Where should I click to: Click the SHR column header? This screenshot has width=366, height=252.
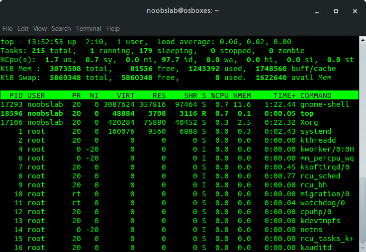click(x=190, y=95)
